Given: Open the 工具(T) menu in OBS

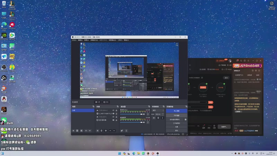Looking at the screenshot, I should pyautogui.click(x=120, y=40).
